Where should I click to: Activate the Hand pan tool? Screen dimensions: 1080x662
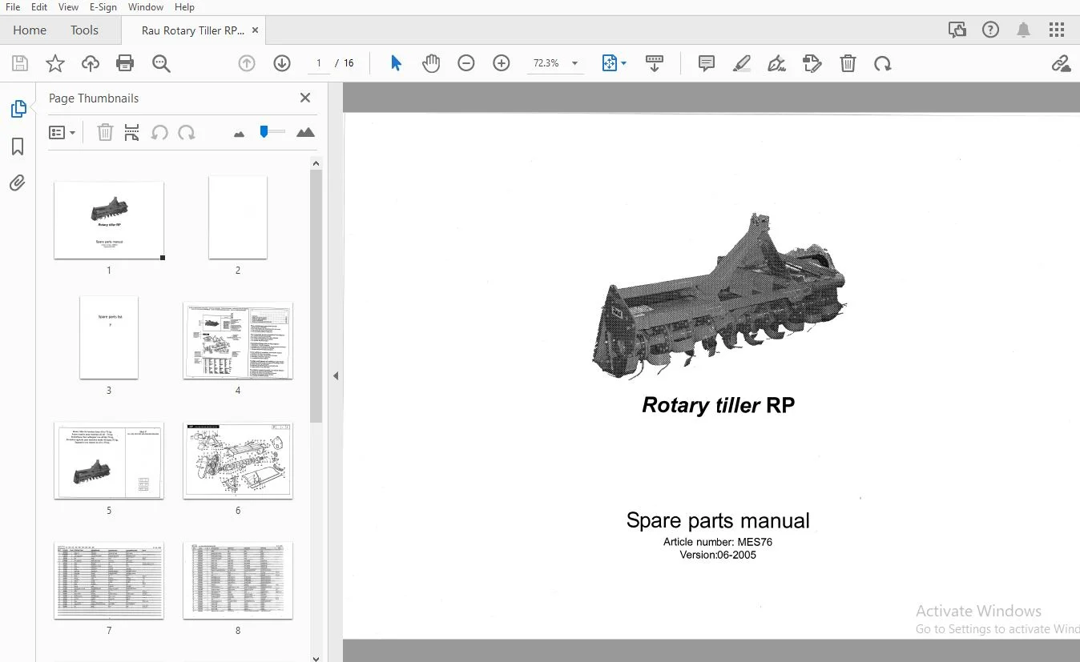click(431, 63)
